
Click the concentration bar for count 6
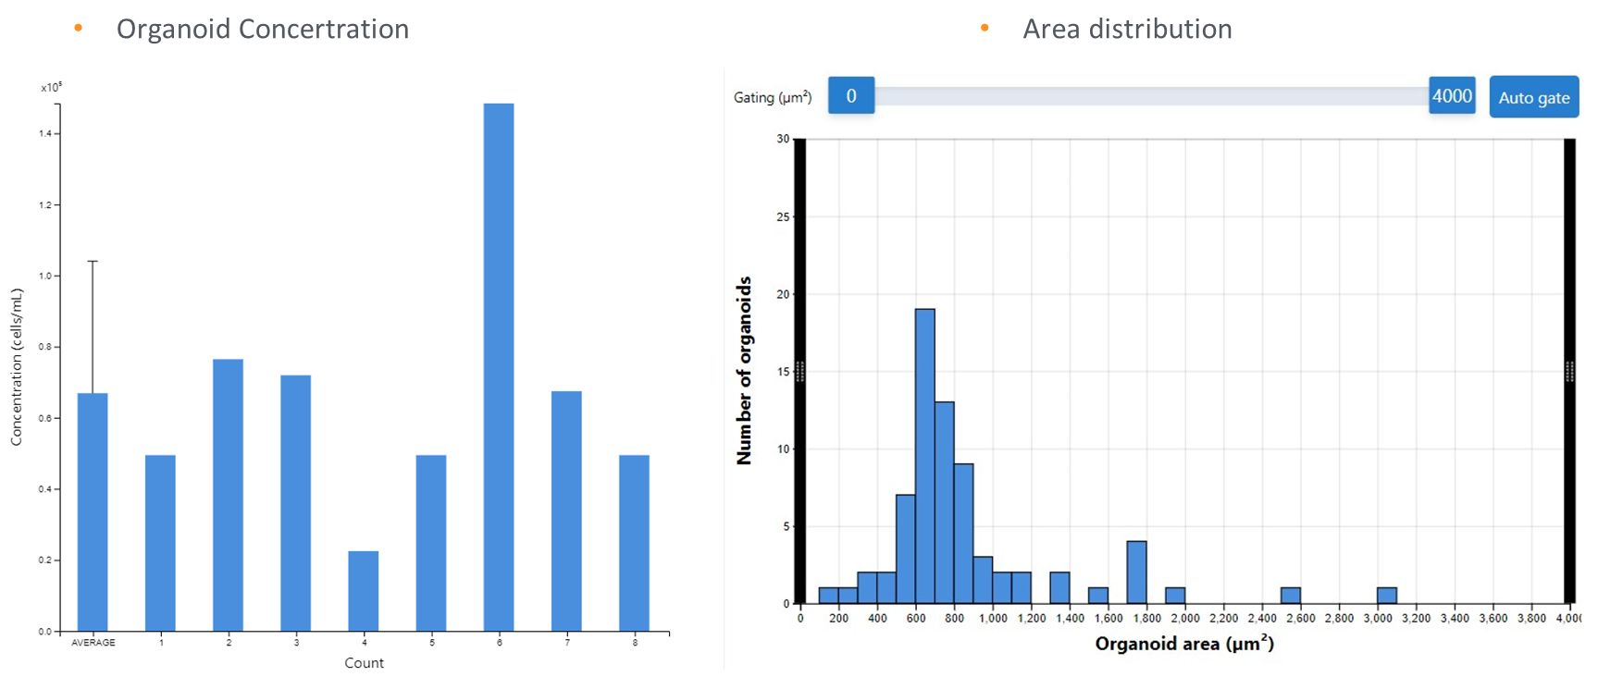click(499, 367)
